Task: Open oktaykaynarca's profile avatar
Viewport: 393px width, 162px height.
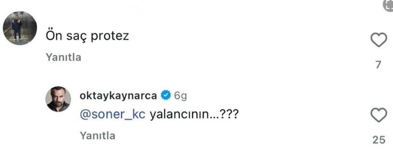Action: [x=58, y=99]
